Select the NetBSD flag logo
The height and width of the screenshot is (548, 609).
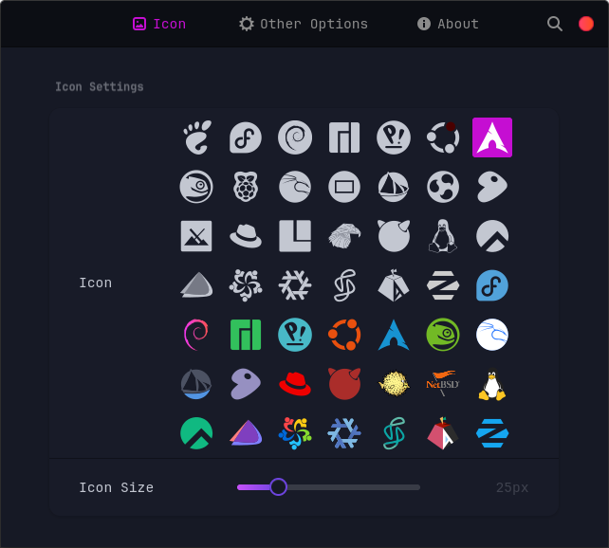443,384
